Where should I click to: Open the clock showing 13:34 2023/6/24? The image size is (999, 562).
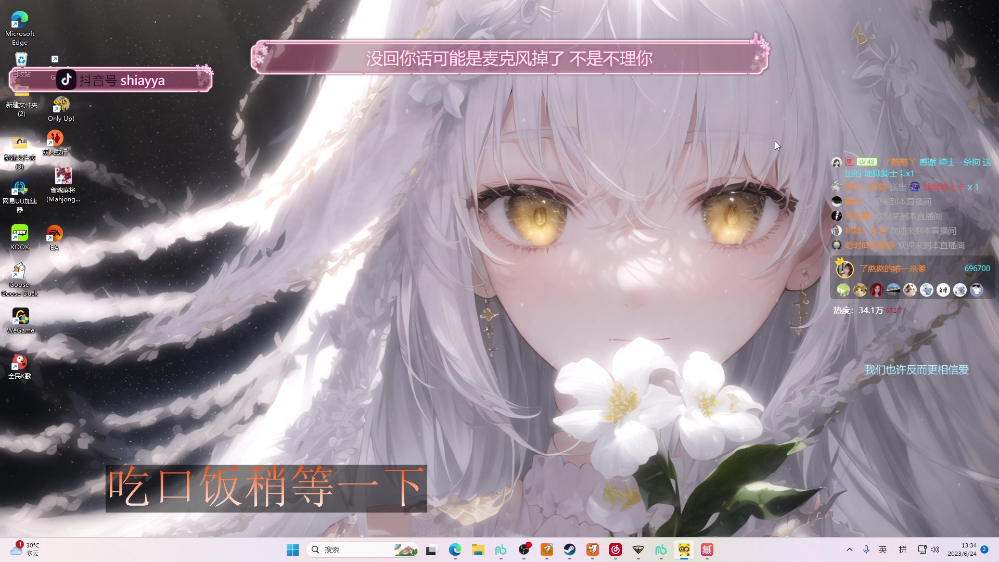[x=962, y=550]
